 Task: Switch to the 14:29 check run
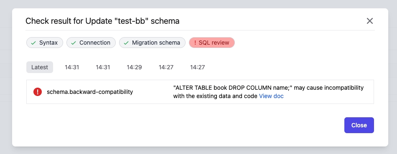pyautogui.click(x=134, y=67)
